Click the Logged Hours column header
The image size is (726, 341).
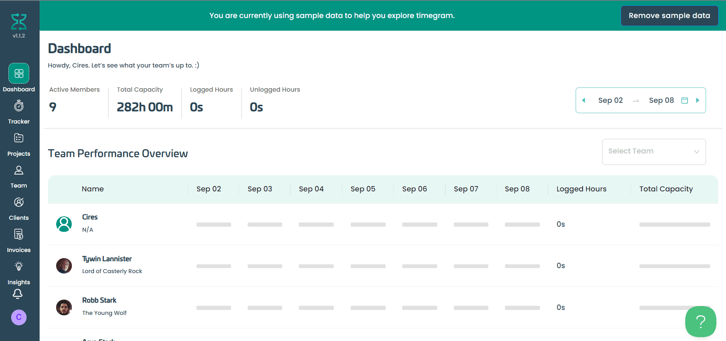(x=581, y=189)
